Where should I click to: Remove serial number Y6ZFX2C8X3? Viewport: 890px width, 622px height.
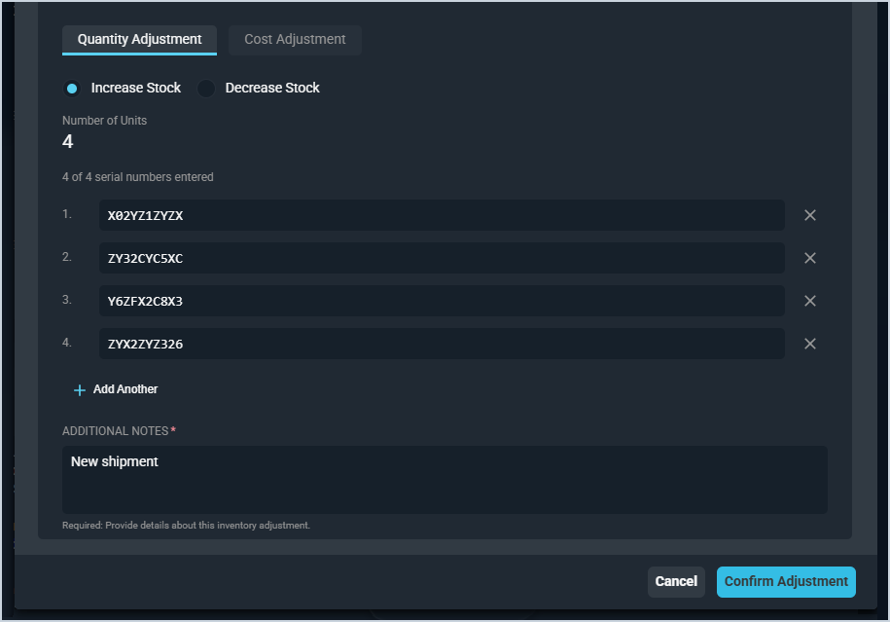click(809, 301)
